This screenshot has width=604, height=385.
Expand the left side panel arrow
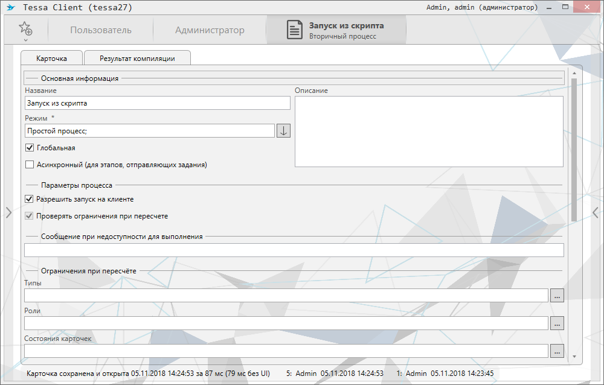[8, 212]
